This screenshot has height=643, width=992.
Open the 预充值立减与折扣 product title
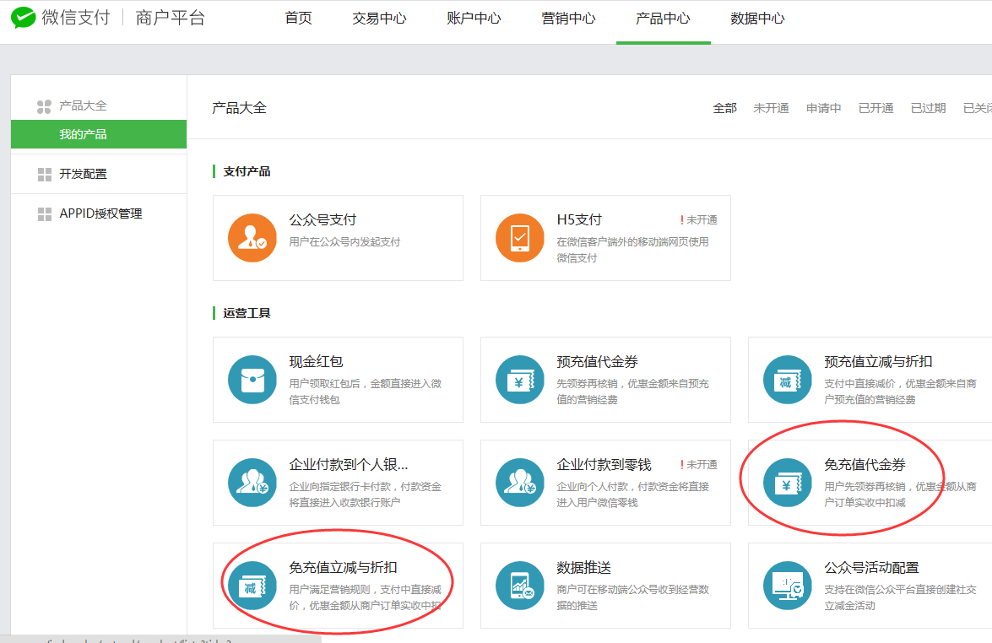pos(878,362)
